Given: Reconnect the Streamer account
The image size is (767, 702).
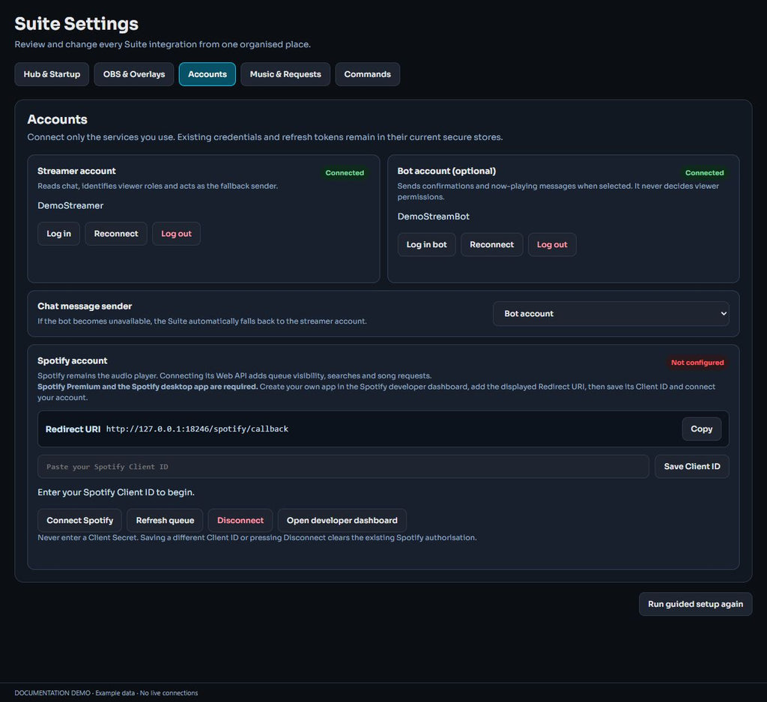Looking at the screenshot, I should (x=116, y=234).
